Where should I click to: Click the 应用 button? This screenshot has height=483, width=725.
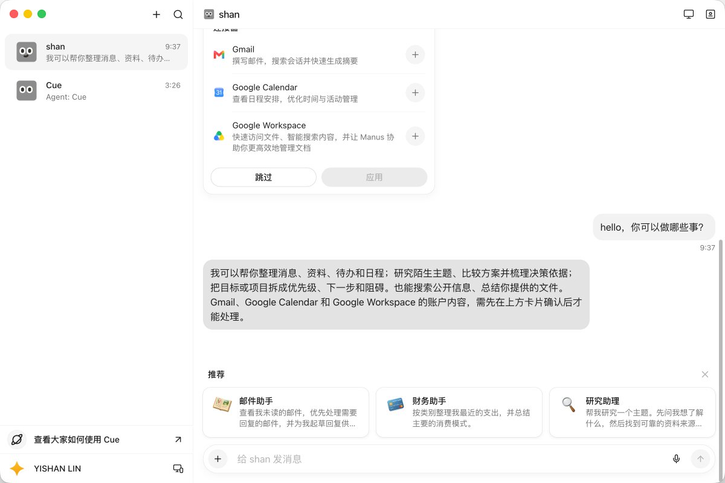click(x=375, y=177)
